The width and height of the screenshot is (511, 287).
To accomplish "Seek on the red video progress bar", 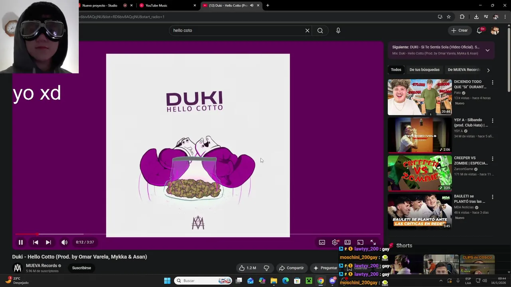I will point(198,234).
